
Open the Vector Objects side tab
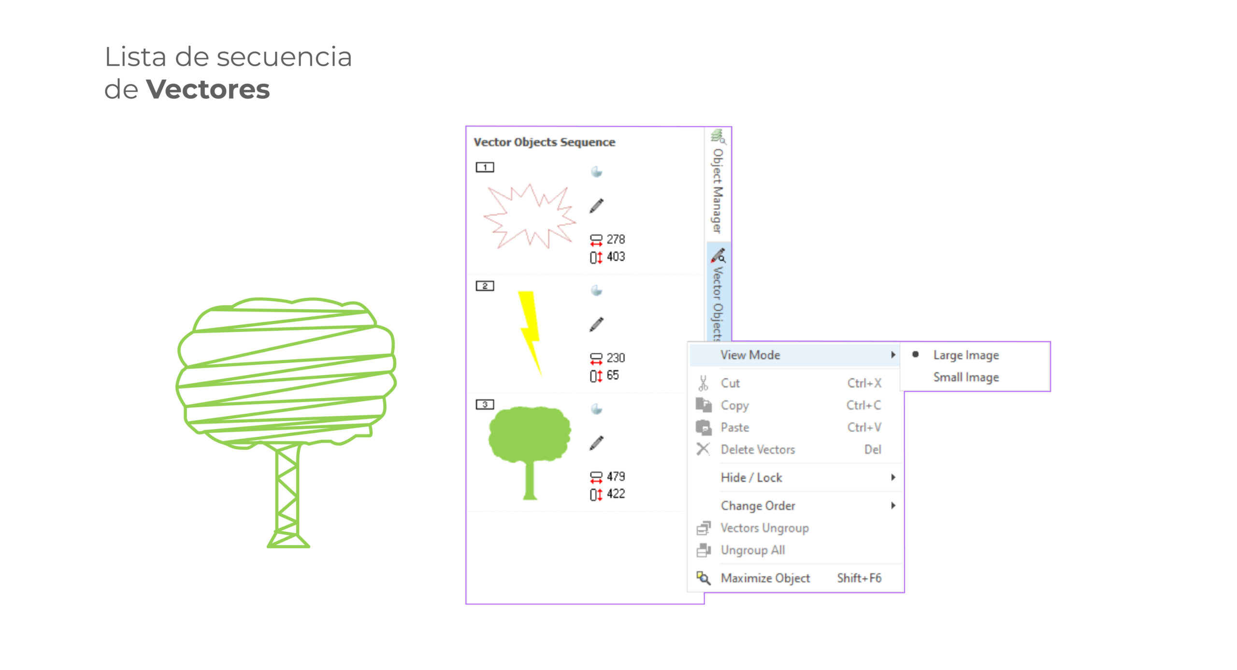tap(718, 296)
